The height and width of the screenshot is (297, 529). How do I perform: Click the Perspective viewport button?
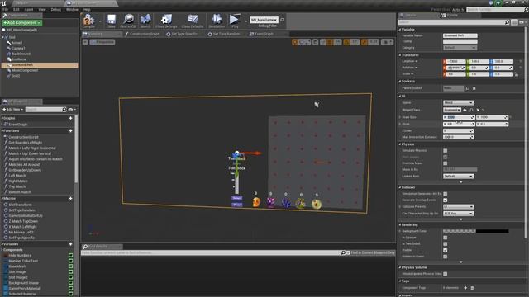(102, 42)
